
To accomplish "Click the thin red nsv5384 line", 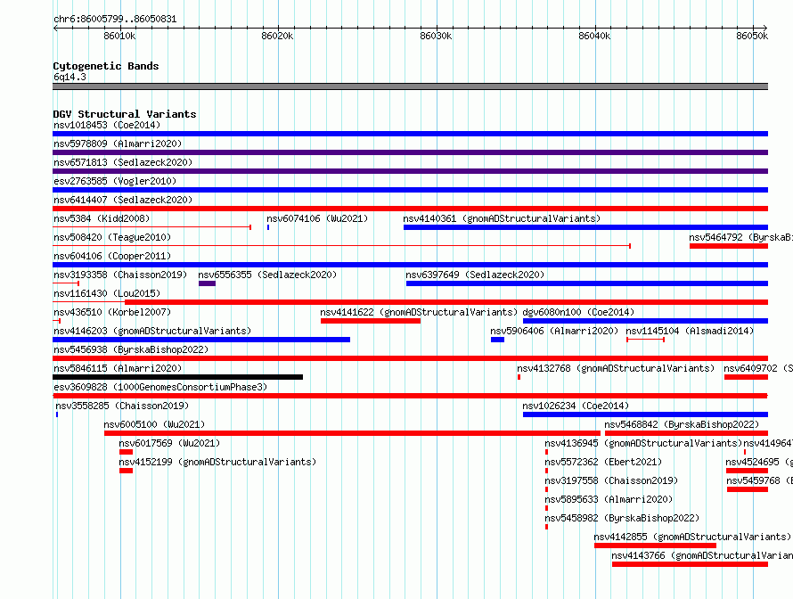I will [151, 227].
